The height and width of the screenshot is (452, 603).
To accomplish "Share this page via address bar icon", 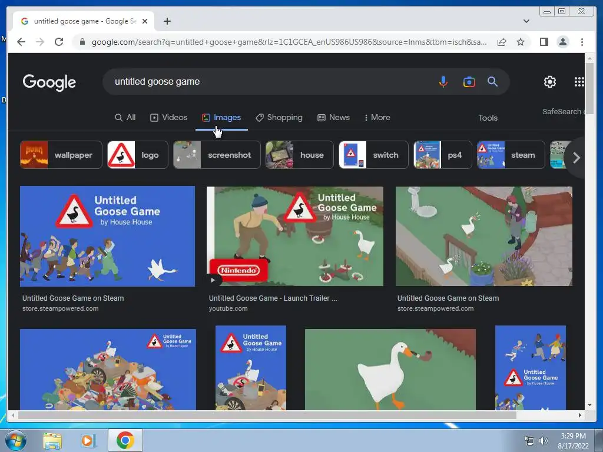I will click(x=502, y=42).
